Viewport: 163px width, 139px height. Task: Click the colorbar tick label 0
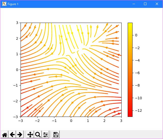pyautogui.click(x=136, y=35)
